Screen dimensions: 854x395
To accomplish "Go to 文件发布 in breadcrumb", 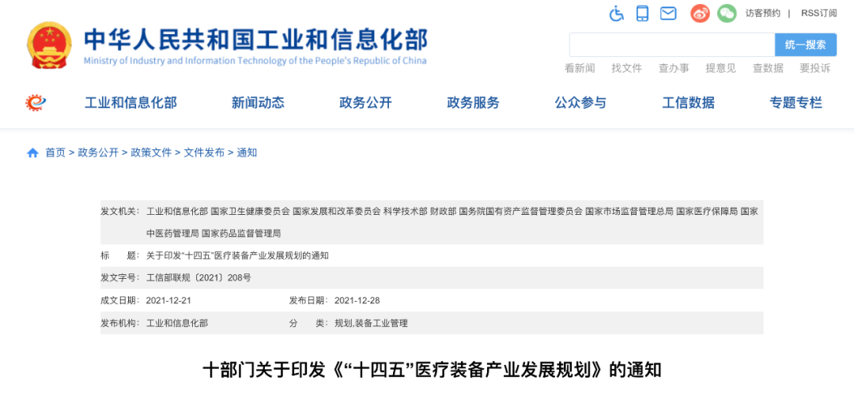I will point(204,153).
